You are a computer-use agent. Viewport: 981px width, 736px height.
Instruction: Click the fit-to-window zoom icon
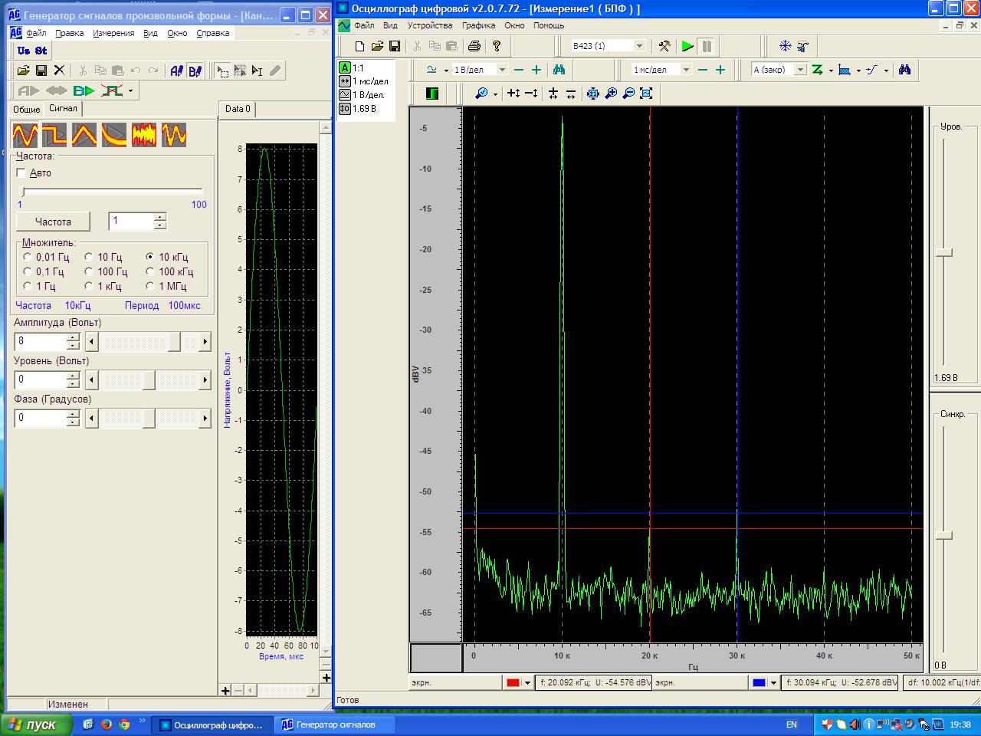[x=646, y=94]
